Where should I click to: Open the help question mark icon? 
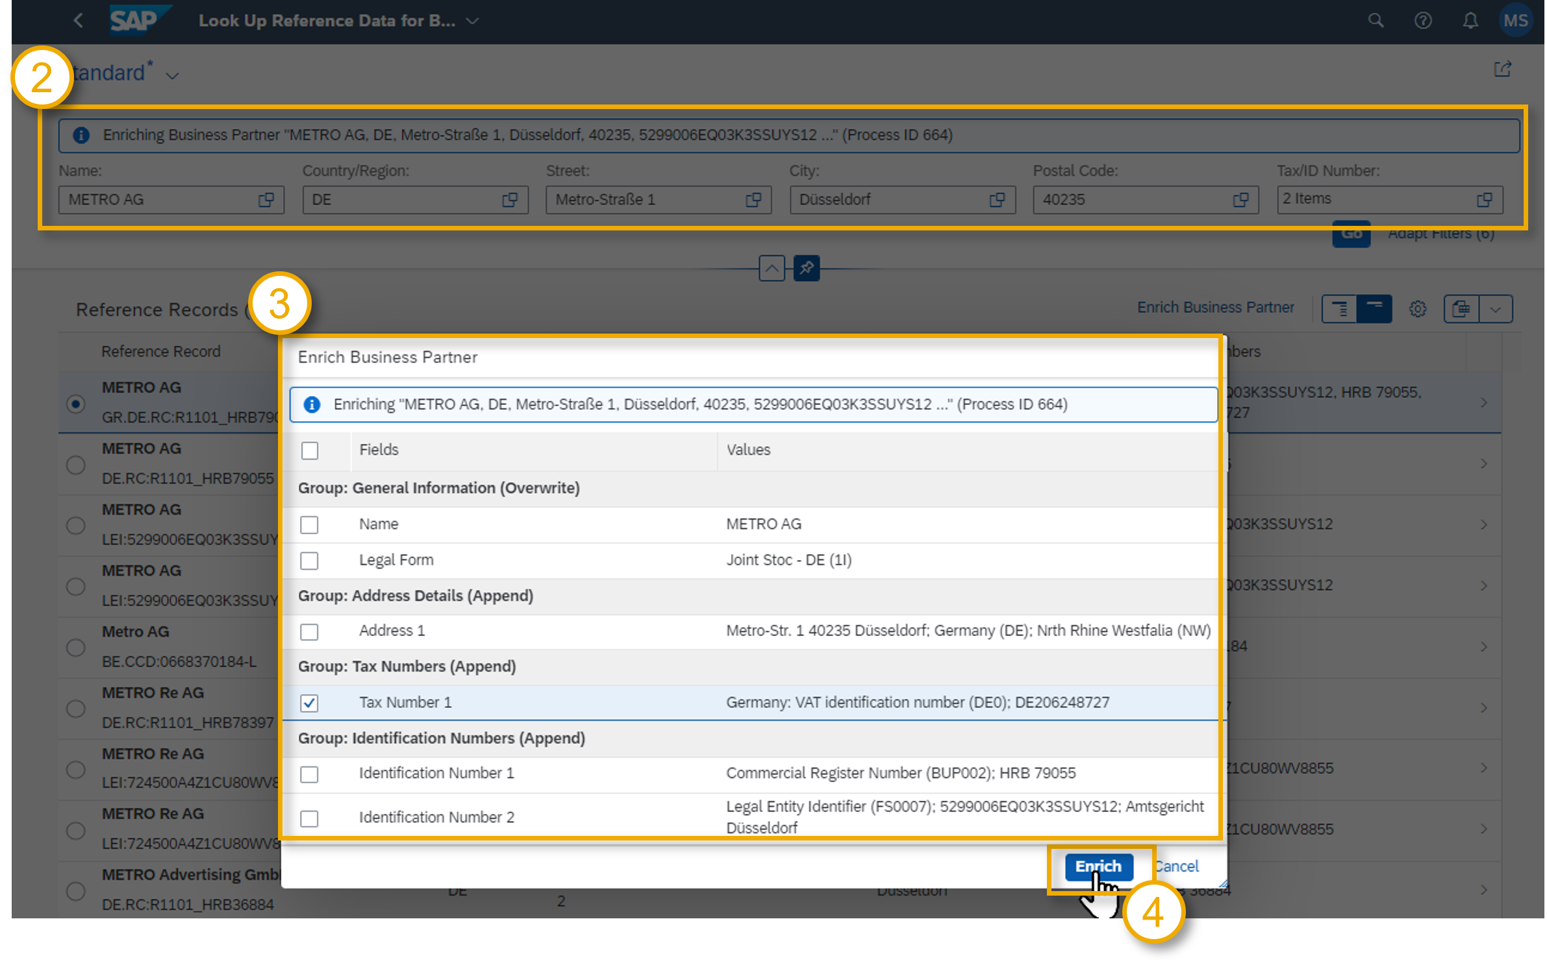click(1422, 21)
